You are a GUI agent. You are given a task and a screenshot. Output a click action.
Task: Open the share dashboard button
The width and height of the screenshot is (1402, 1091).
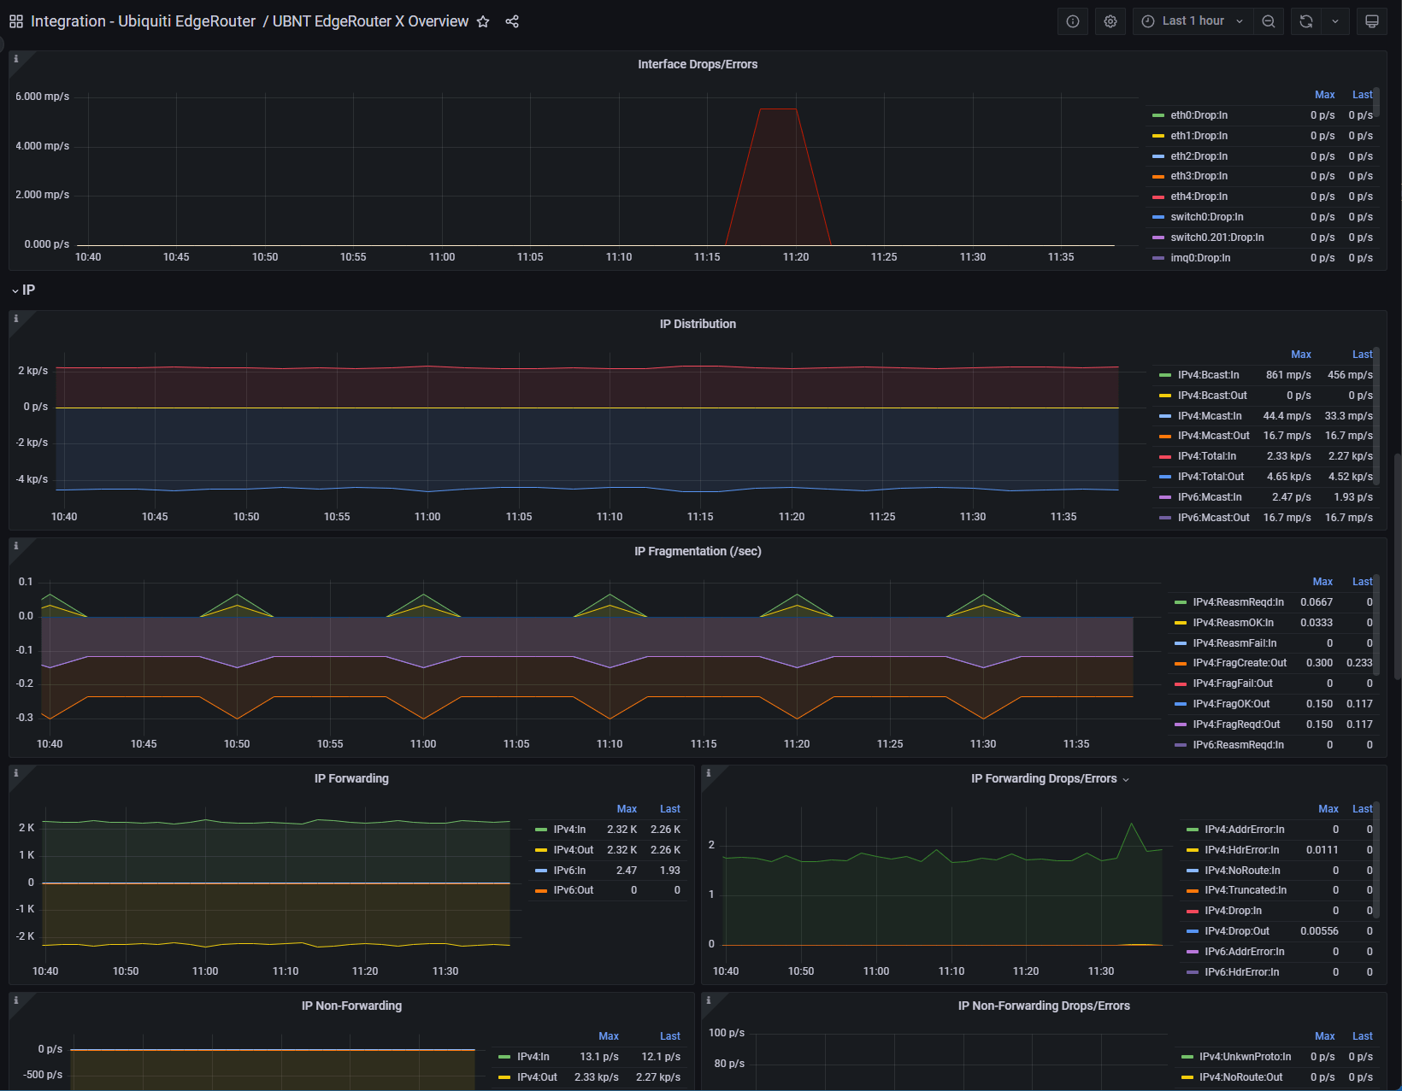(512, 21)
